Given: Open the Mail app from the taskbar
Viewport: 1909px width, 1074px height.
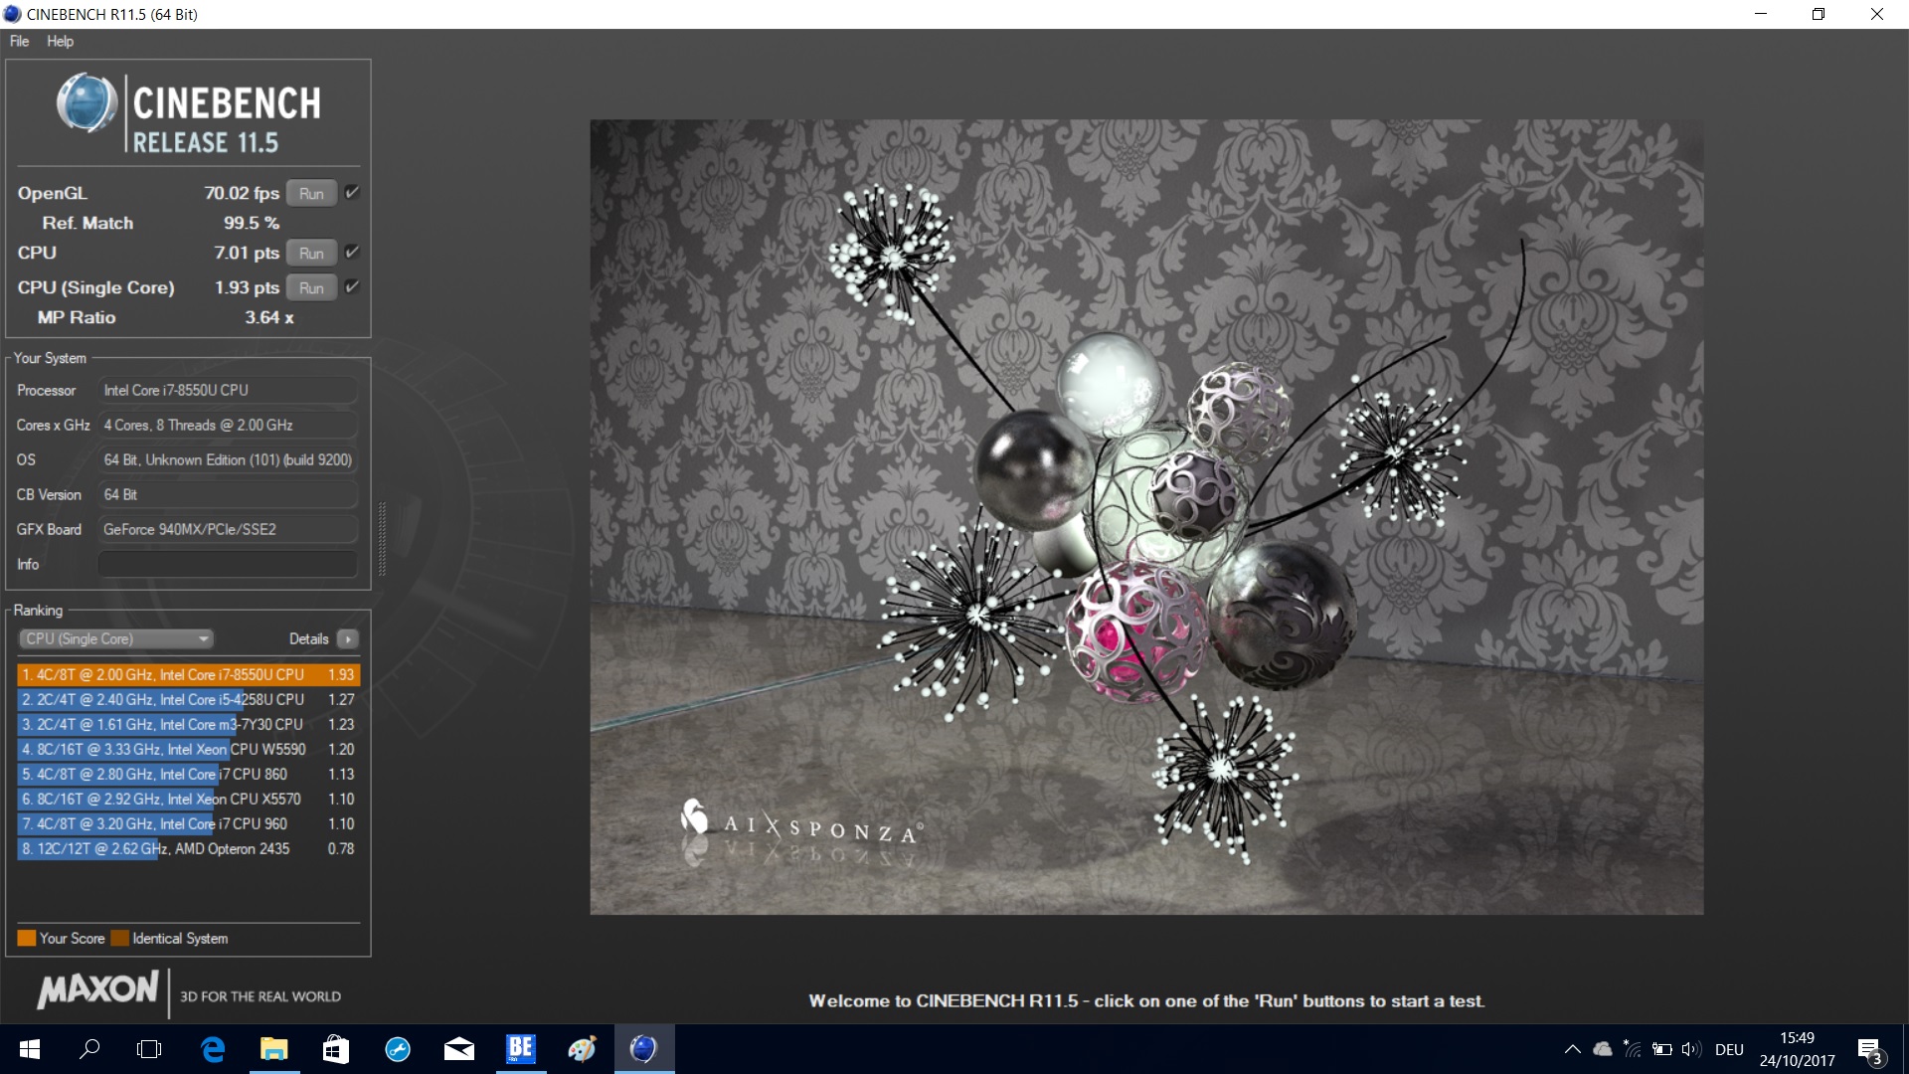Looking at the screenshot, I should coord(458,1049).
